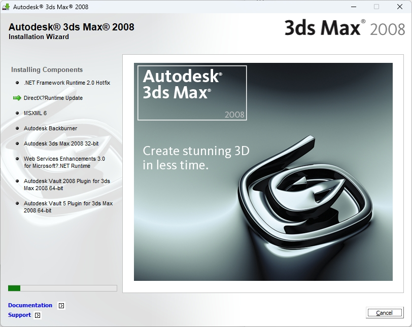This screenshot has height=327, width=412.
Task: Minimize the installer window
Action: (353, 7)
